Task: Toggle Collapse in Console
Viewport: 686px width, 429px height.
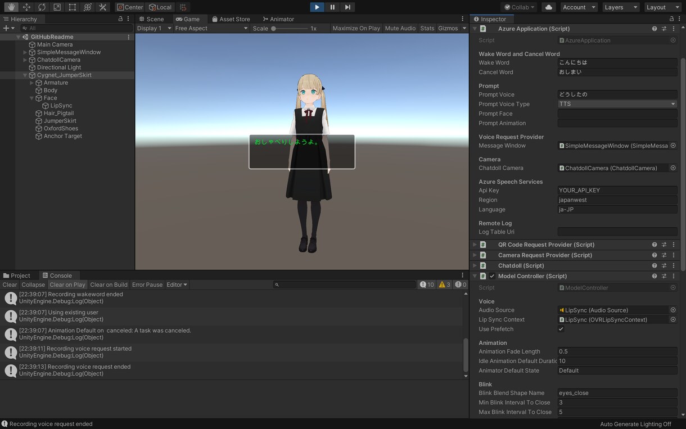Action: [33, 285]
